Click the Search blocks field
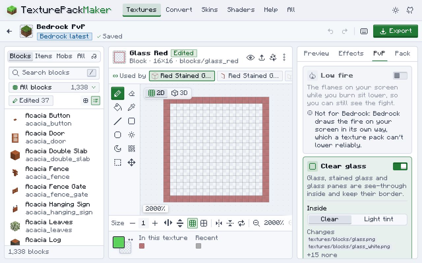This screenshot has width=422, height=263. (x=54, y=73)
